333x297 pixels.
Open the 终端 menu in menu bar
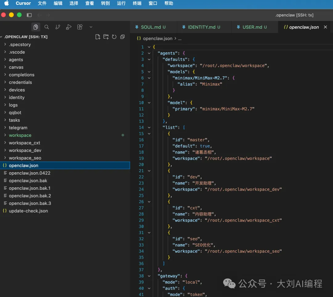click(137, 3)
